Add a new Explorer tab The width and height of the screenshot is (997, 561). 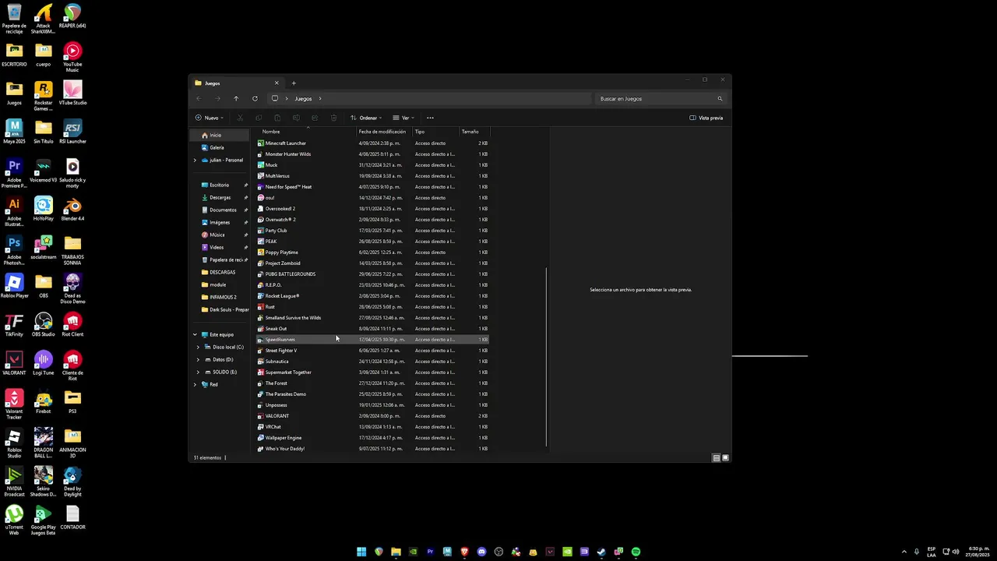click(x=294, y=83)
